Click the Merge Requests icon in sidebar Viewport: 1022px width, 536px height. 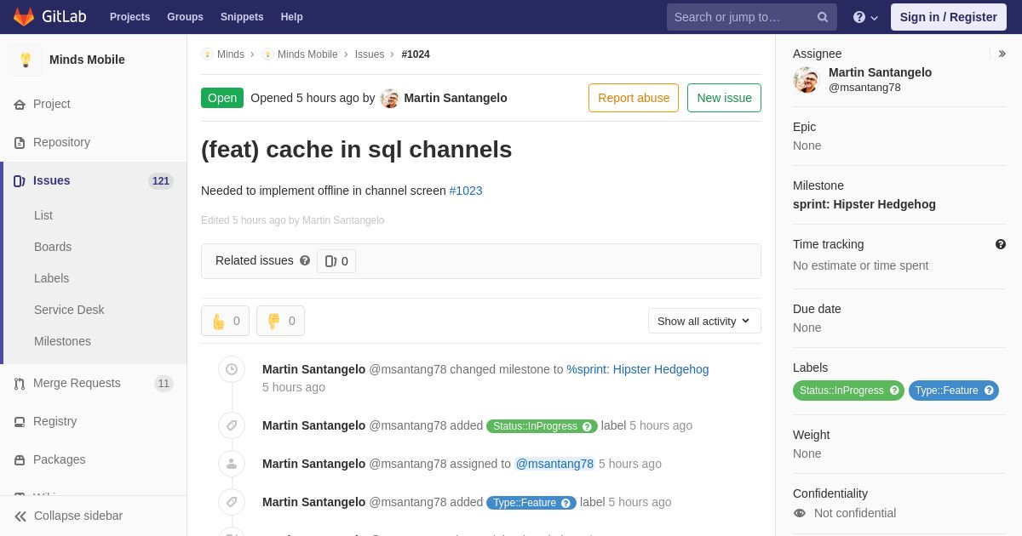[x=20, y=384]
